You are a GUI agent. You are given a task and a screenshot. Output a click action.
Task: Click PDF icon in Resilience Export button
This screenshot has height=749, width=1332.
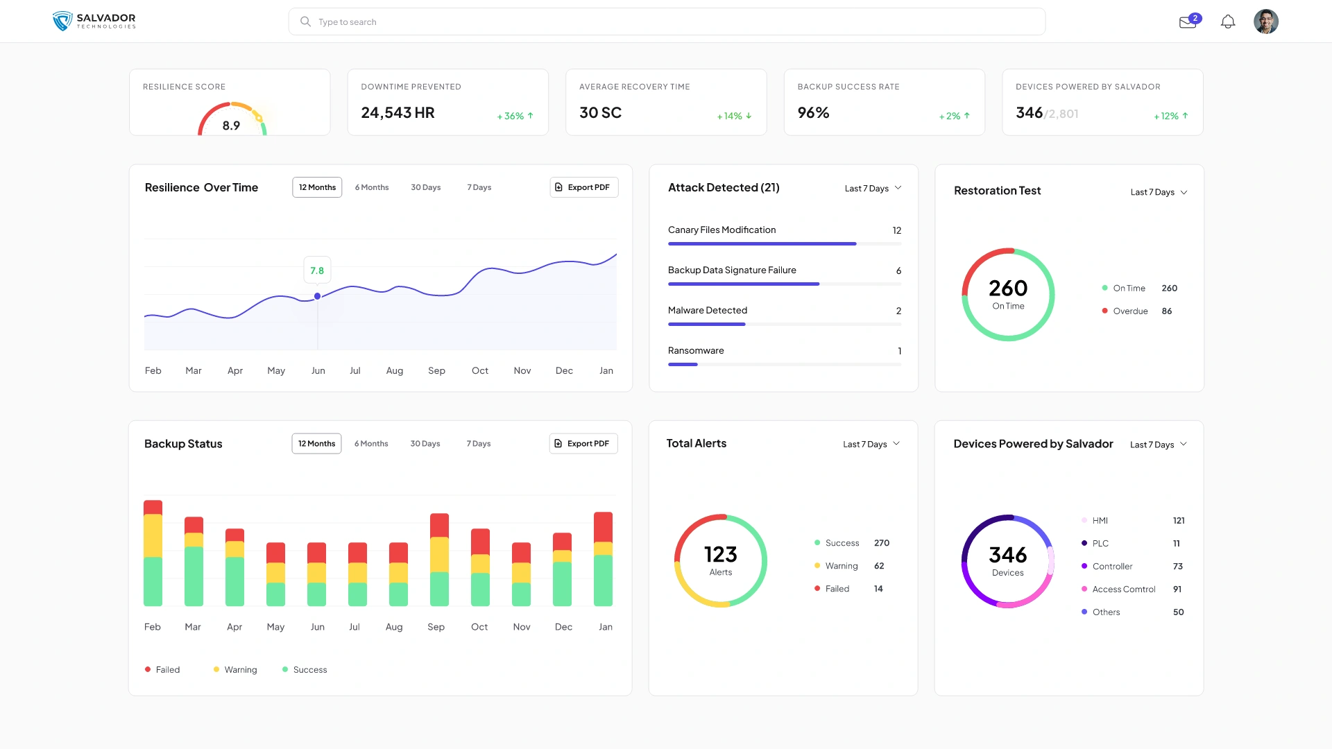558,187
